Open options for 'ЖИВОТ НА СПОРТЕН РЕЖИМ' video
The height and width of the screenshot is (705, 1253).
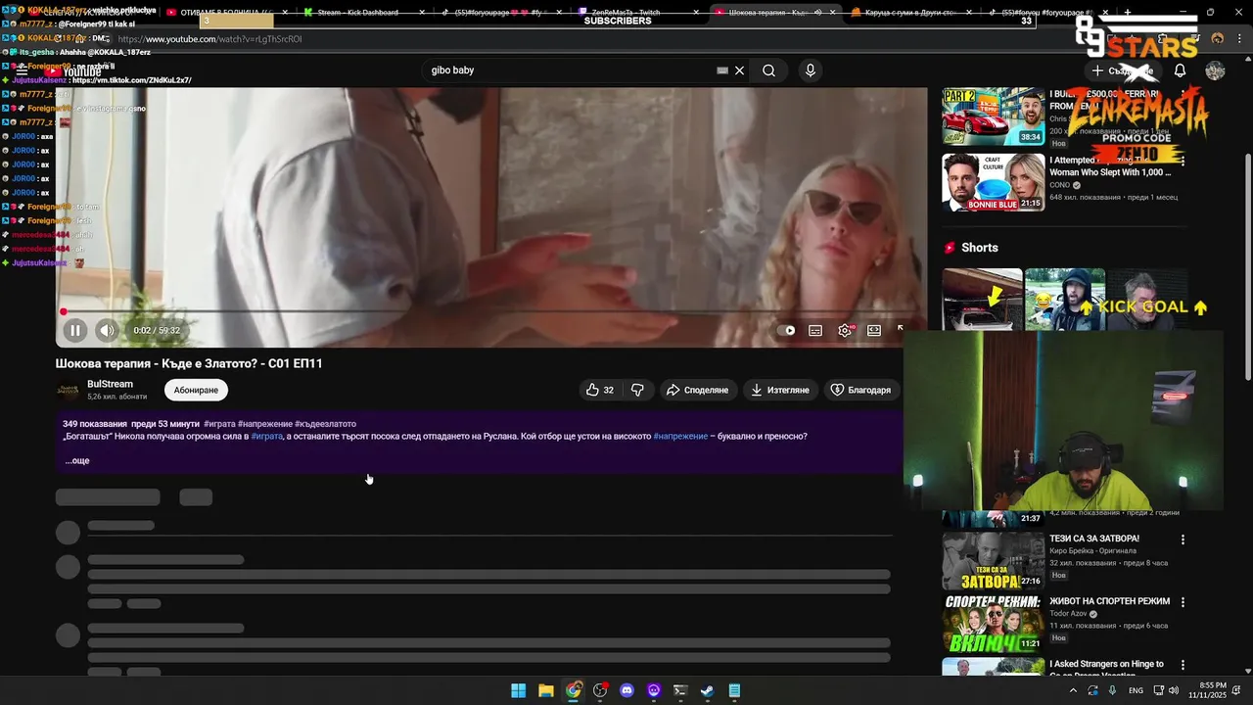click(1183, 602)
